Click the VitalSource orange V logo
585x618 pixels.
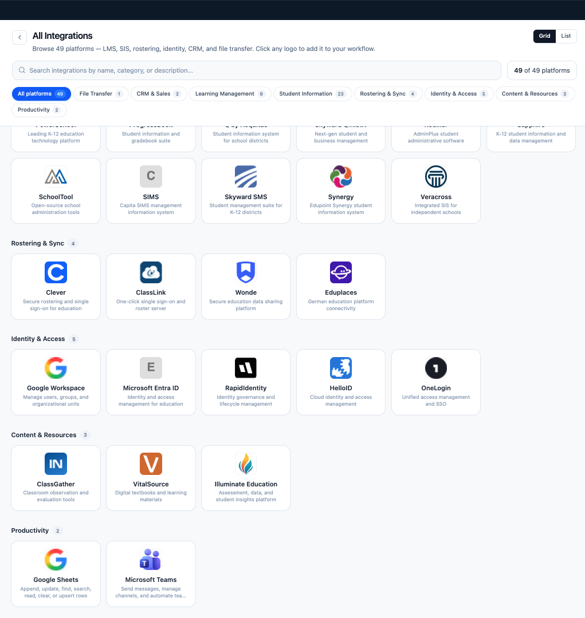pyautogui.click(x=151, y=463)
